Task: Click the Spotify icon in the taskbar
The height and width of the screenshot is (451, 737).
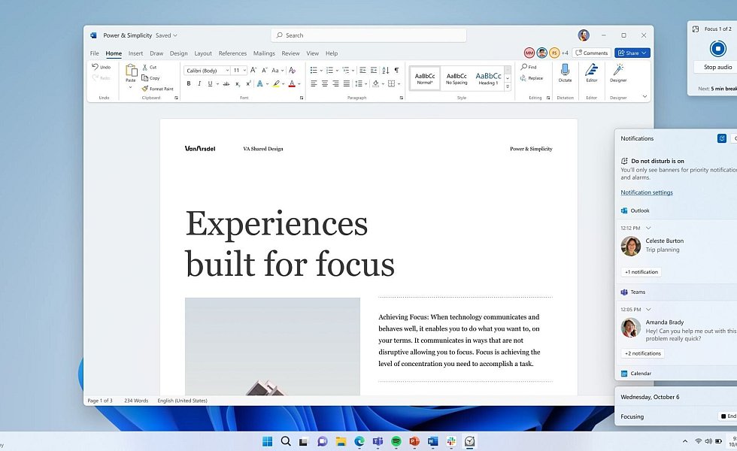Action: click(x=396, y=441)
